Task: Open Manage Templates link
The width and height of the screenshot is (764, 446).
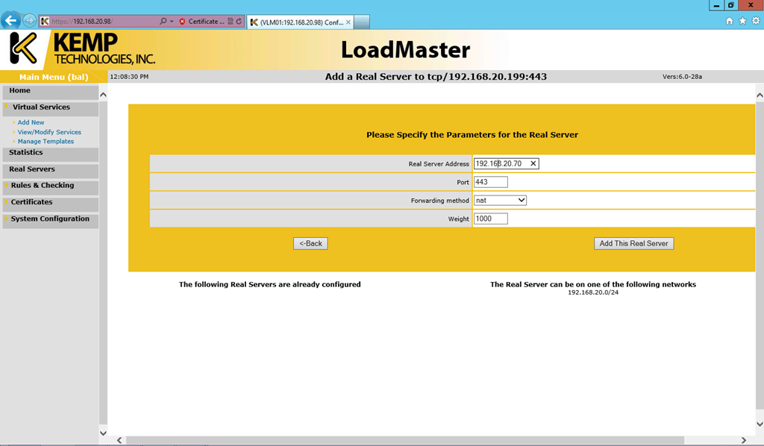Action: (x=46, y=141)
